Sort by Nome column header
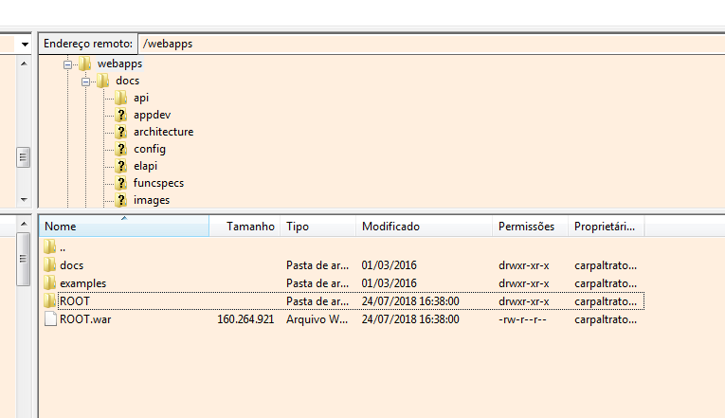Viewport: 725px width, 418px height. pyautogui.click(x=124, y=227)
